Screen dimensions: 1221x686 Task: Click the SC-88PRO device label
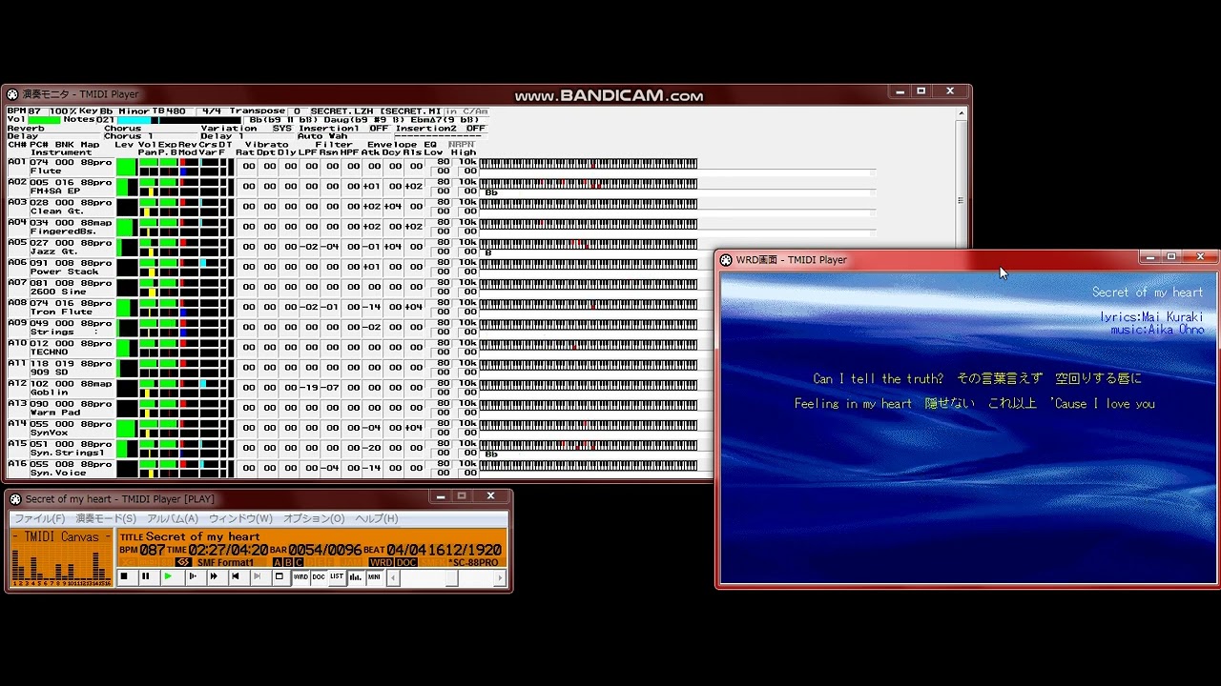[x=474, y=563]
